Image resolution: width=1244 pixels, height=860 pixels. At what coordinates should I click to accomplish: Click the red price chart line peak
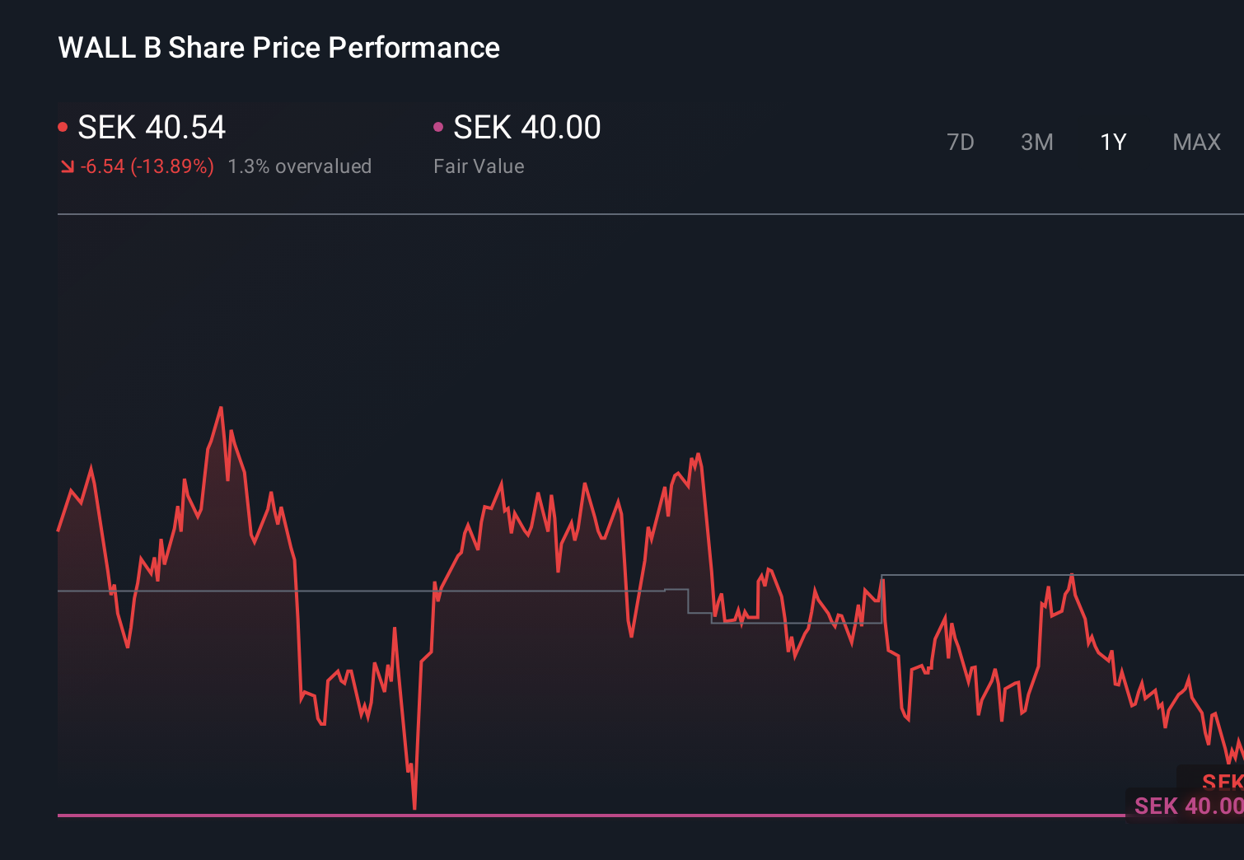coord(221,407)
